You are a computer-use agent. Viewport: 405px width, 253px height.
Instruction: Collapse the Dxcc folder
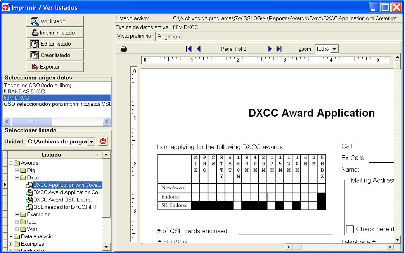[17, 177]
